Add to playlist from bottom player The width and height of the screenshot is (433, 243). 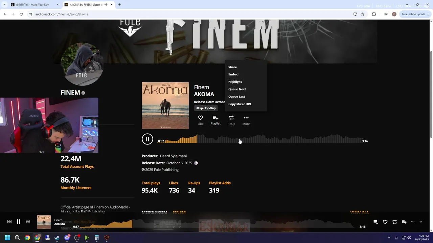point(404,222)
